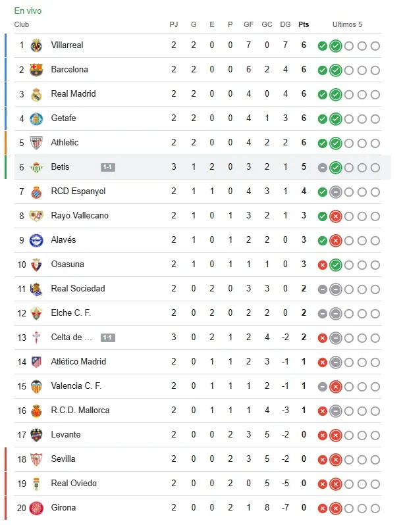Screen dimensions: 403x525
Task: Click Rayo Vallecano's latest loss indicator
Action: (x=335, y=216)
